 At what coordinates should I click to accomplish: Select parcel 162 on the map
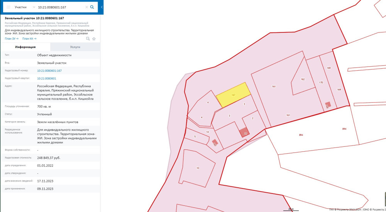point(303,80)
